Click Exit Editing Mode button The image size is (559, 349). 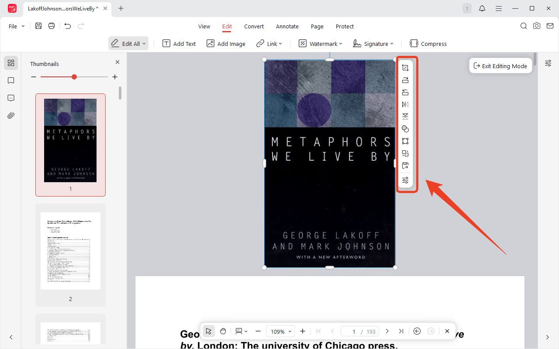[500, 66]
